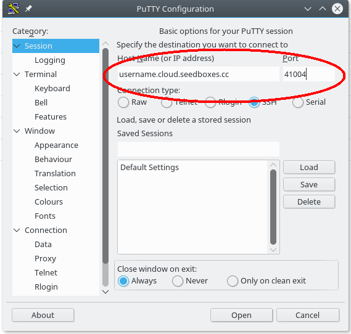This screenshot has height=334, width=351.
Task: Open the Keyboard settings page
Action: point(52,89)
